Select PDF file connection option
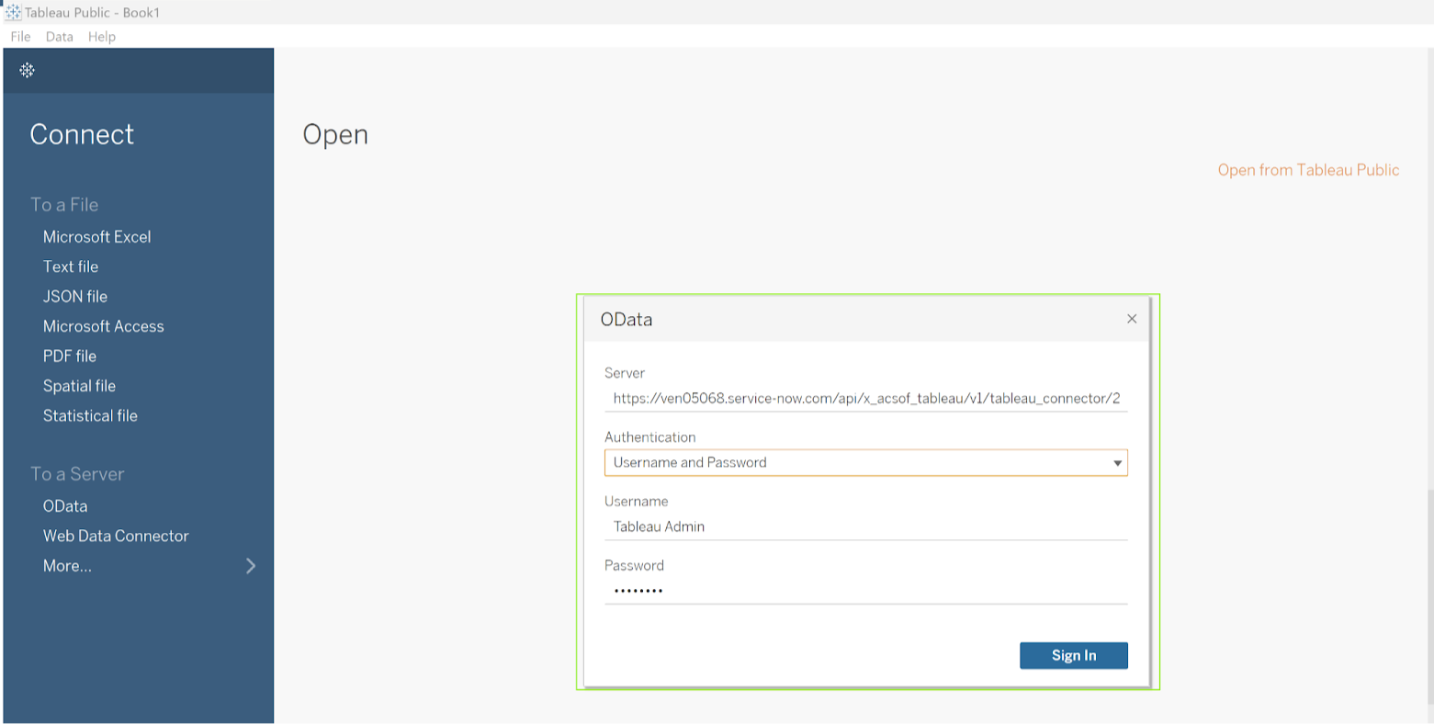Viewport: 1434px width, 724px height. click(72, 356)
